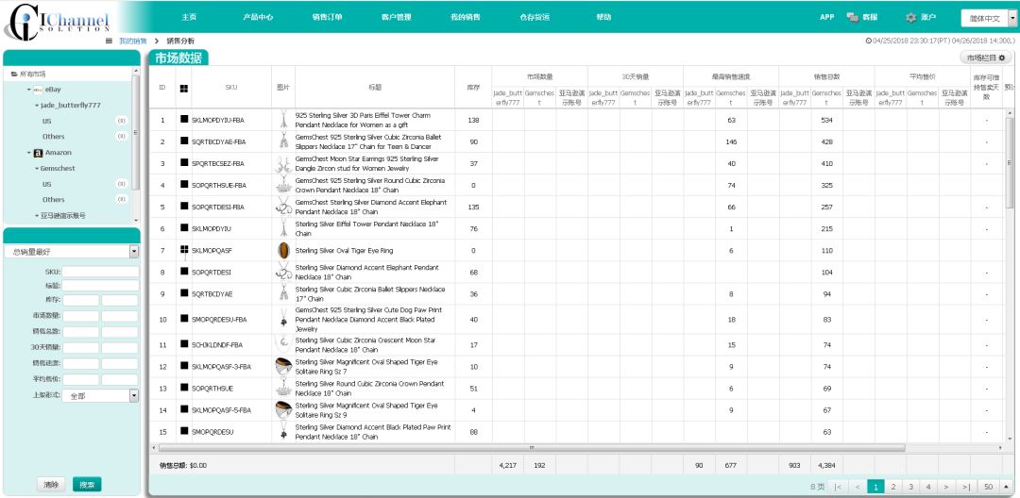This screenshot has width=1020, height=498.
Task: Click the black square icon for SQRTBCDYAE-FBA
Action: pyautogui.click(x=184, y=141)
